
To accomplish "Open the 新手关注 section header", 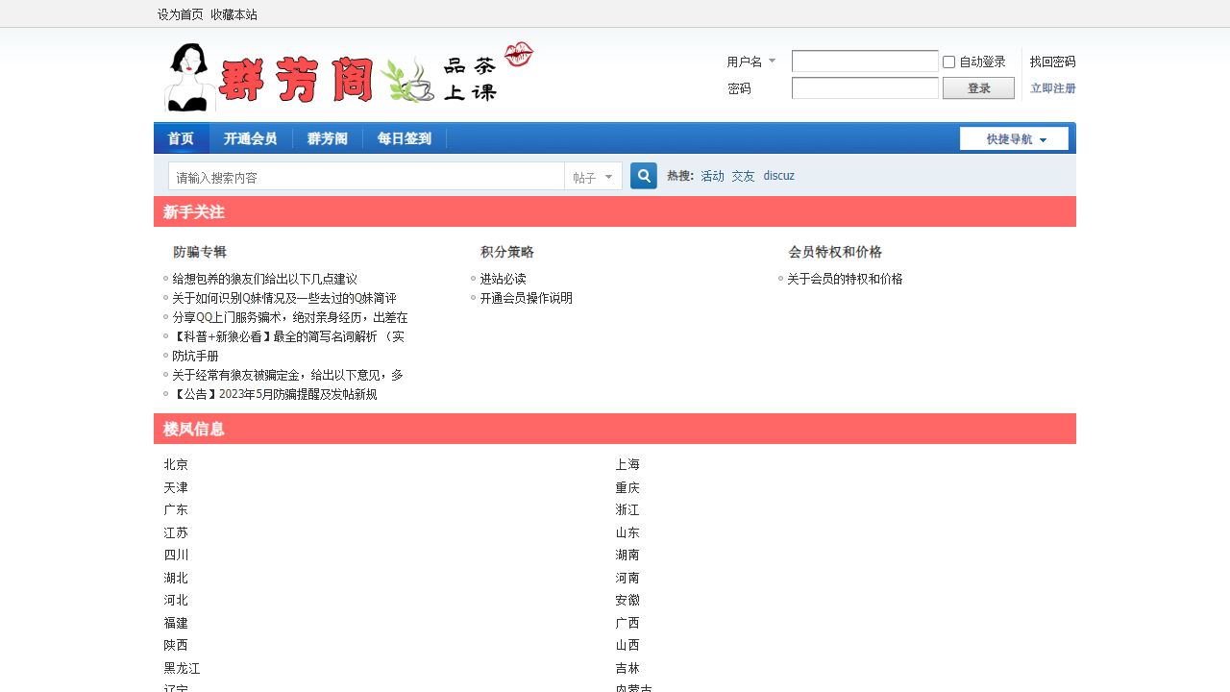I will [x=194, y=211].
